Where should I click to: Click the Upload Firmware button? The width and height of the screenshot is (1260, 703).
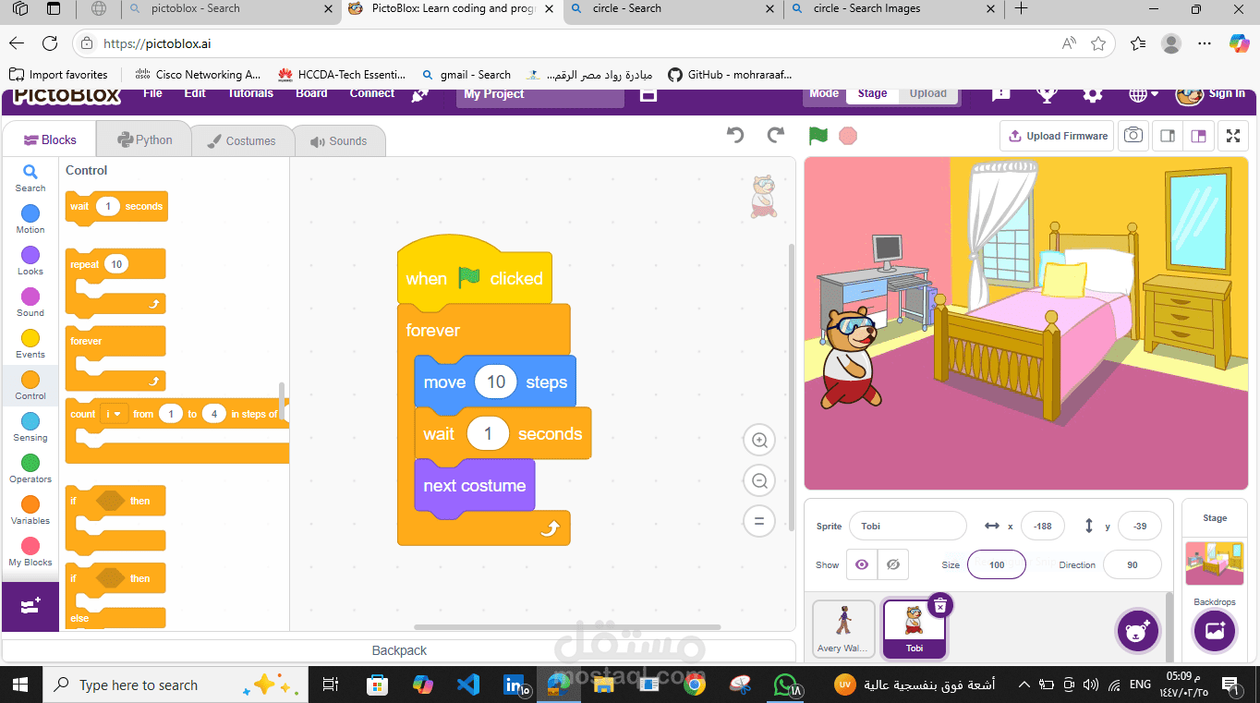(x=1057, y=136)
